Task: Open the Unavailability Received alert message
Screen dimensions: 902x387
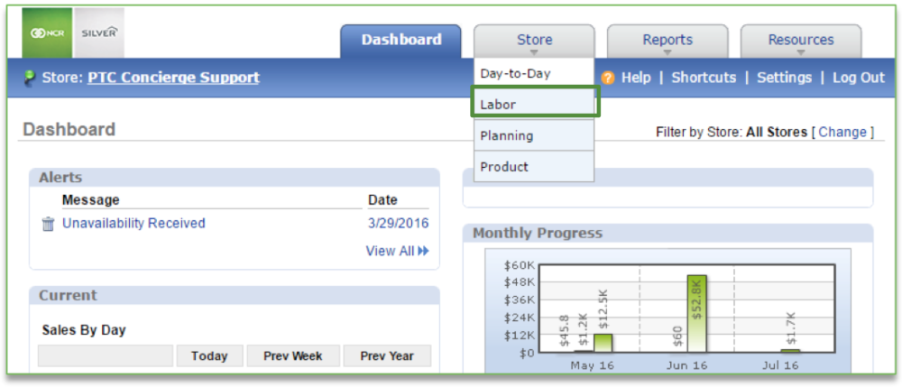Action: 133,223
